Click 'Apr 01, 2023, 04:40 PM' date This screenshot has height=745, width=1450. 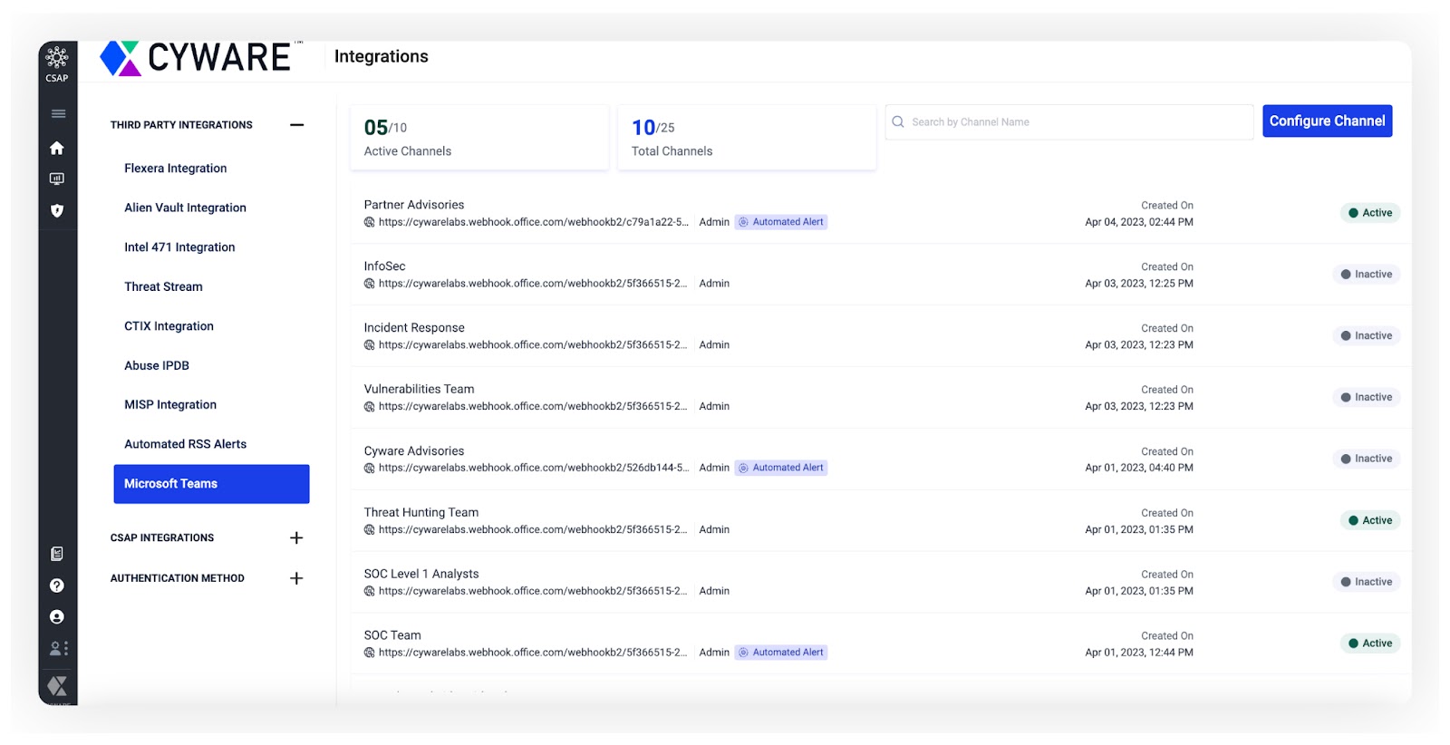(x=1139, y=469)
